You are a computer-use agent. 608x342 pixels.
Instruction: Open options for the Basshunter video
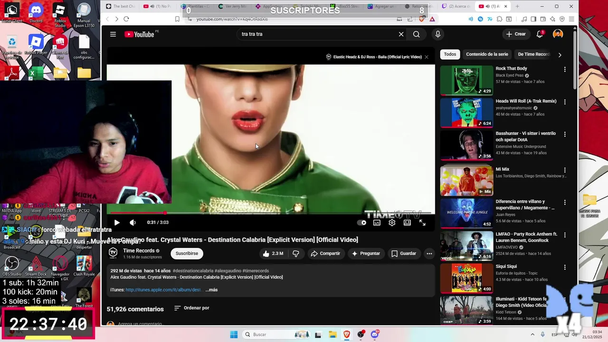click(565, 134)
